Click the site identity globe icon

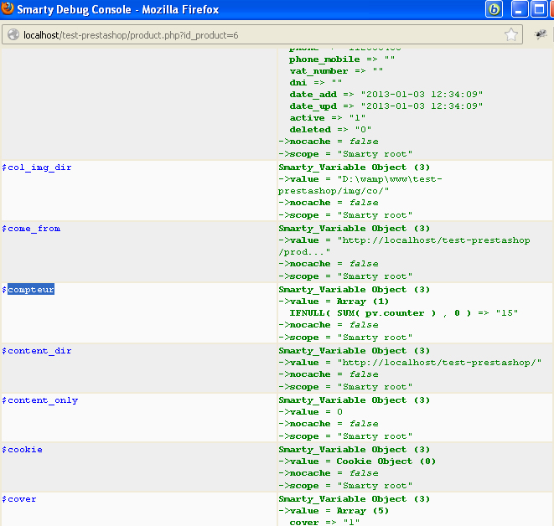tap(13, 34)
